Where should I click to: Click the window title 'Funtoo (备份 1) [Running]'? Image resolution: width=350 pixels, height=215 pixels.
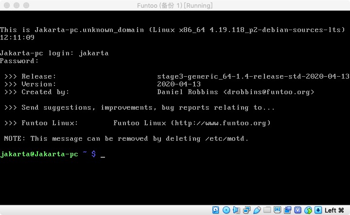pyautogui.click(x=175, y=5)
